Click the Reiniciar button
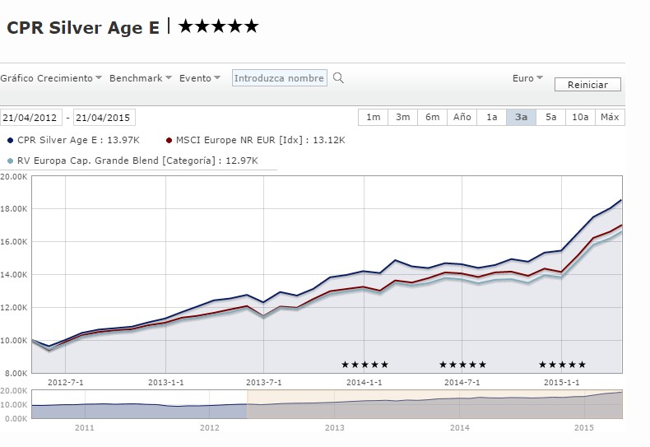 (x=587, y=85)
